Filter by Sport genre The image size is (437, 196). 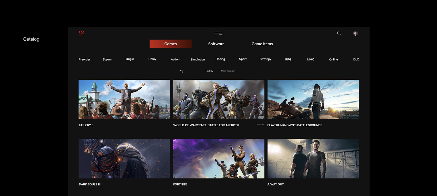click(243, 59)
